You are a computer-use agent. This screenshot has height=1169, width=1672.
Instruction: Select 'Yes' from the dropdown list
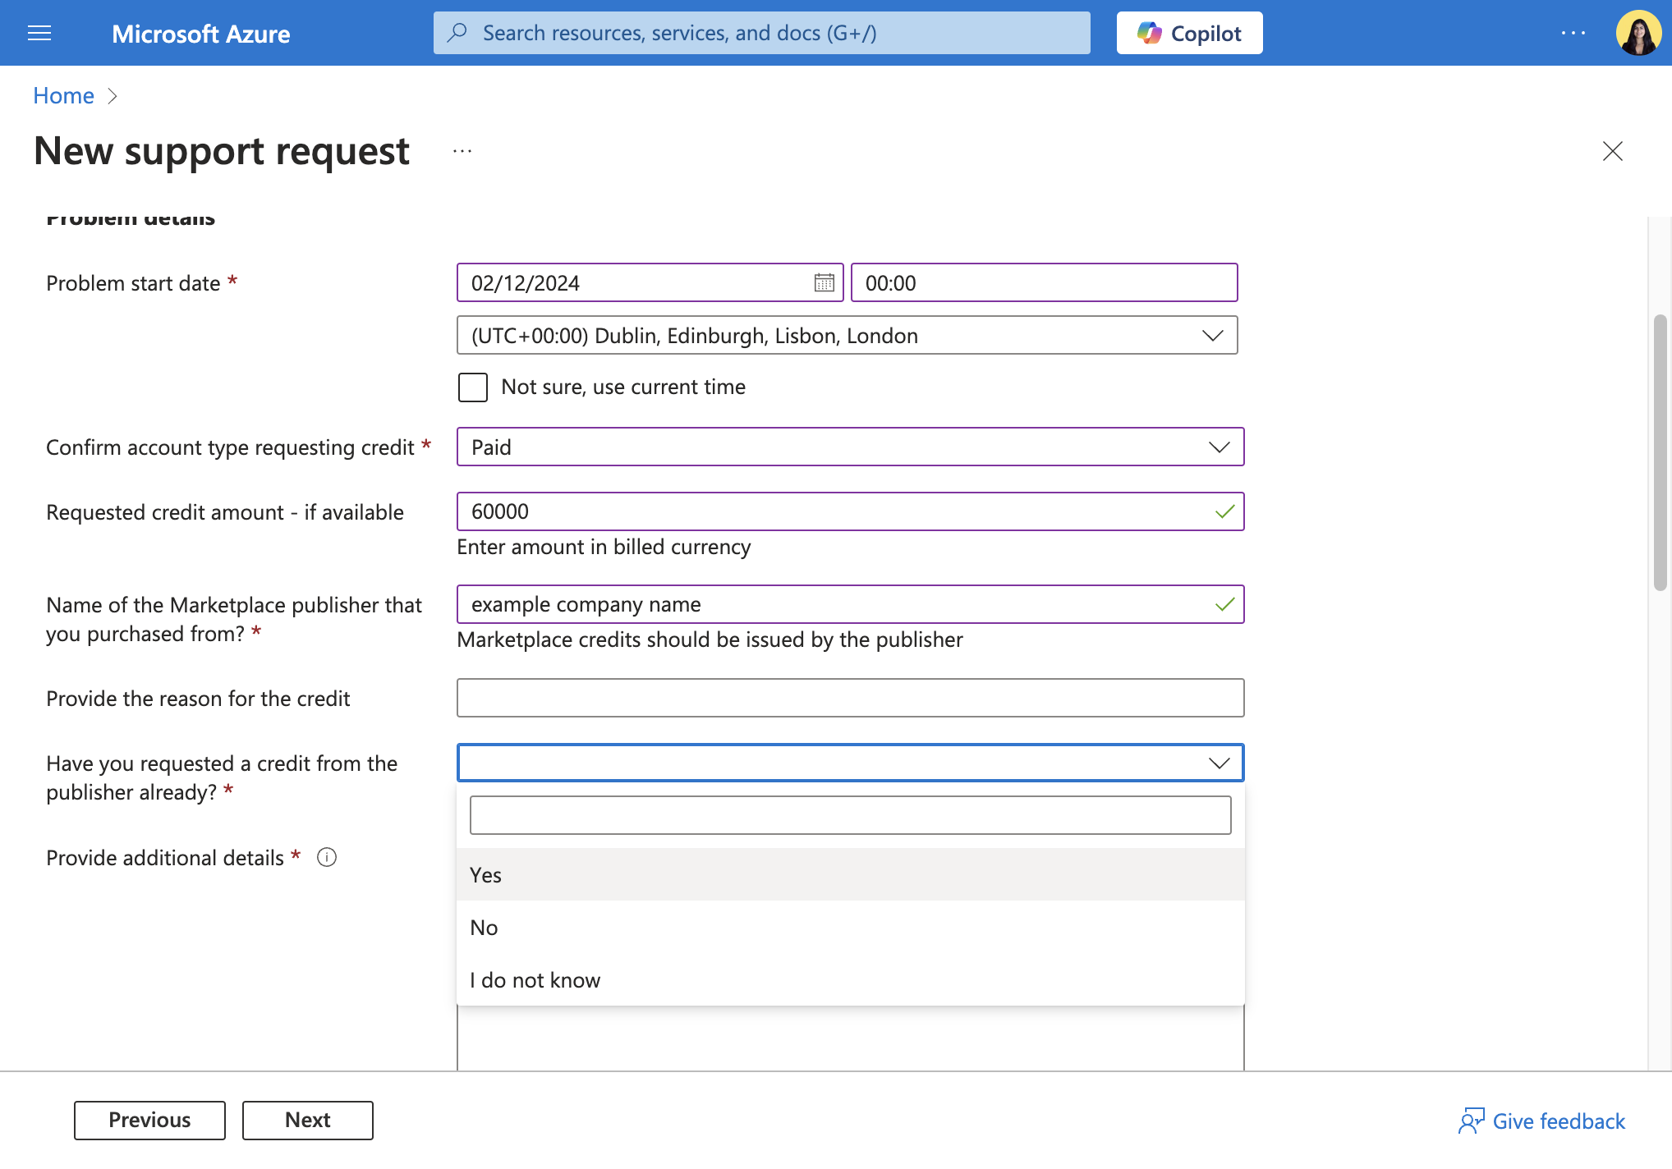[x=850, y=875]
